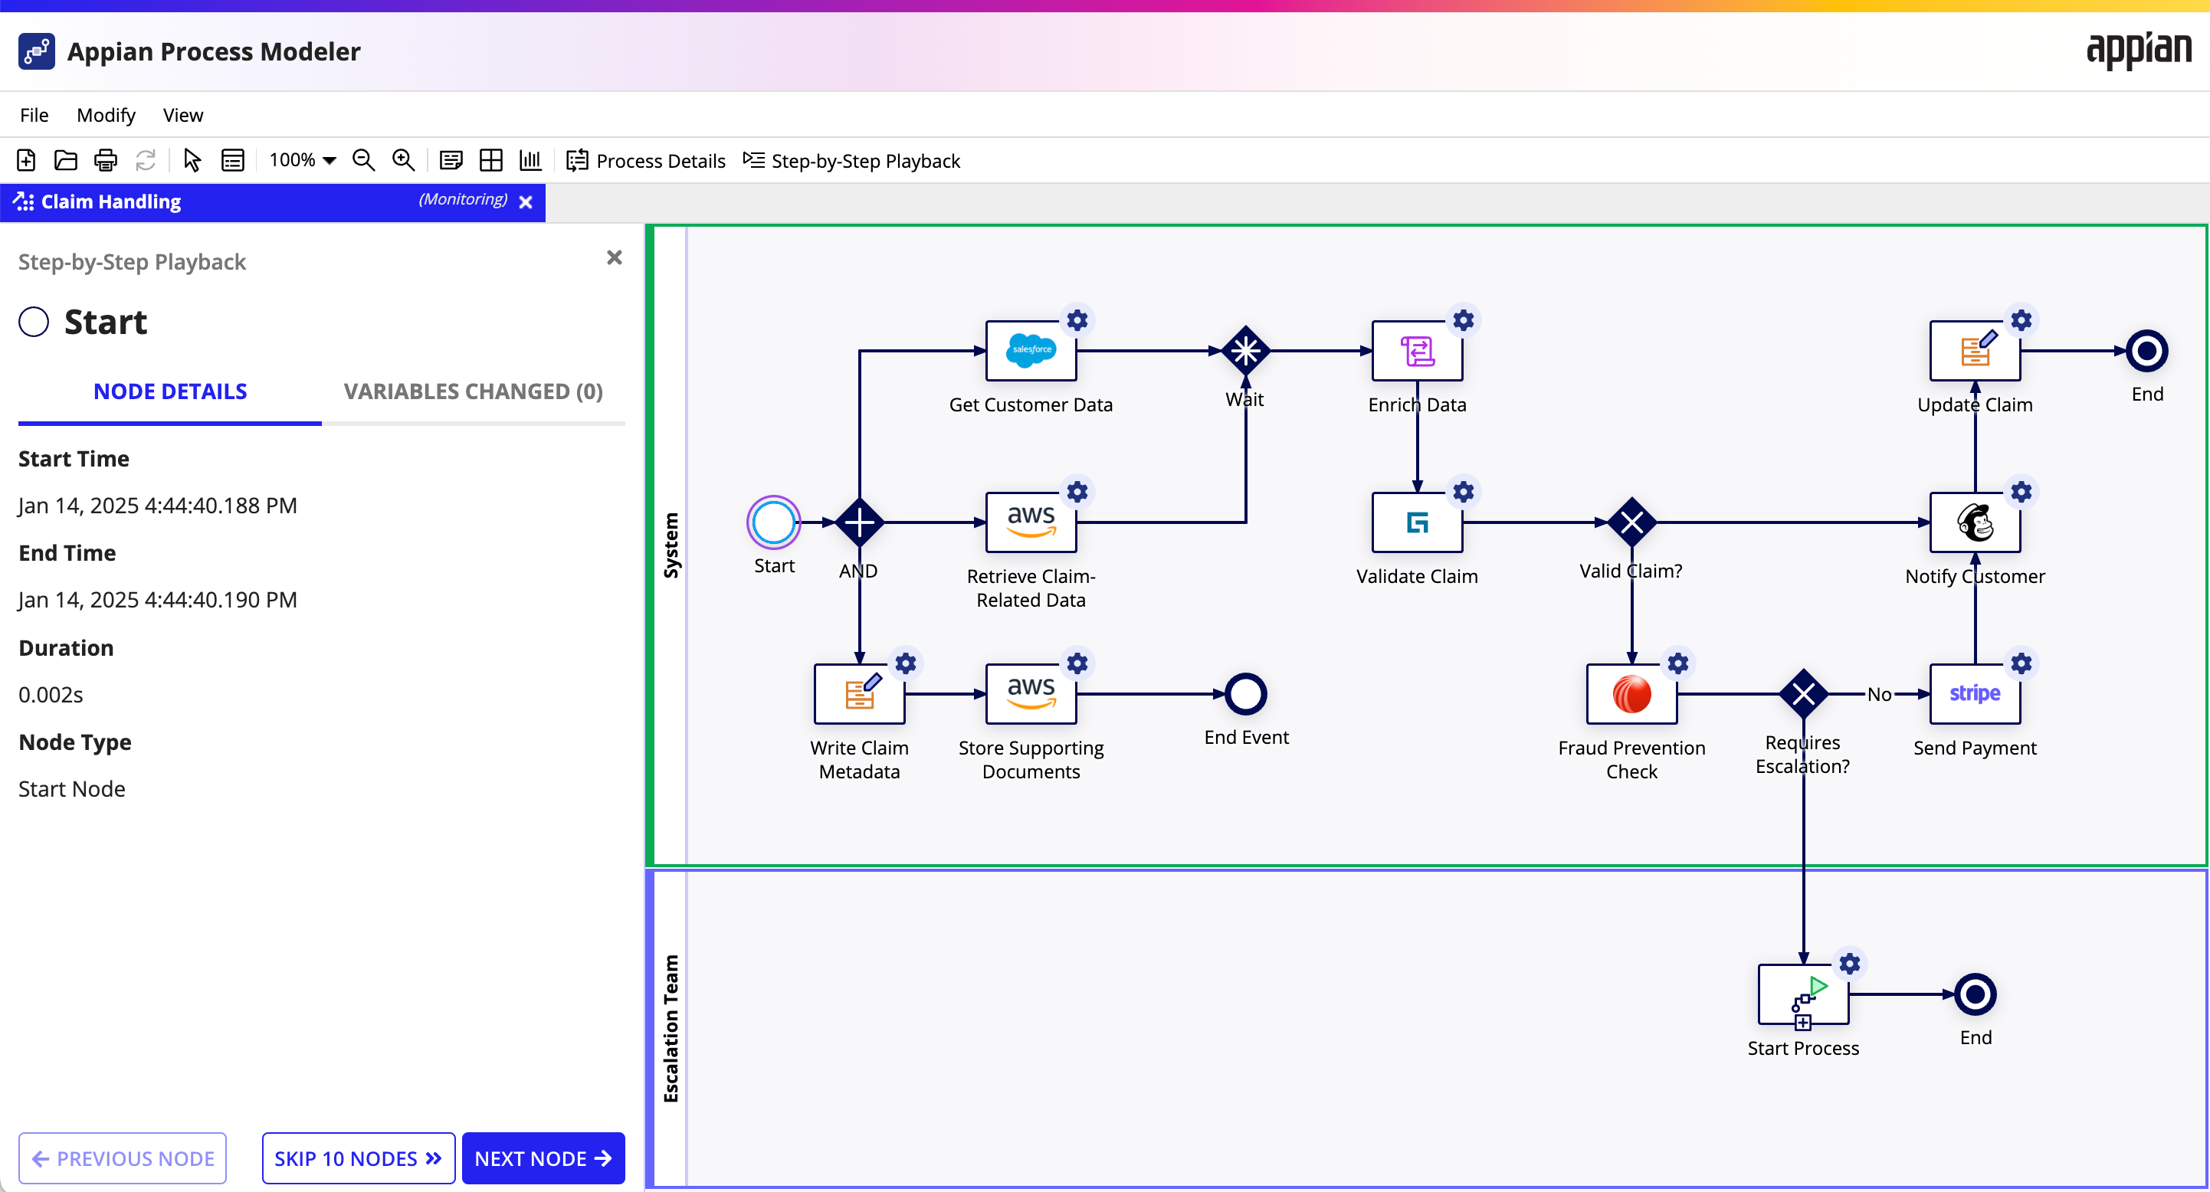Select the Write Claim Metadata node

(860, 694)
